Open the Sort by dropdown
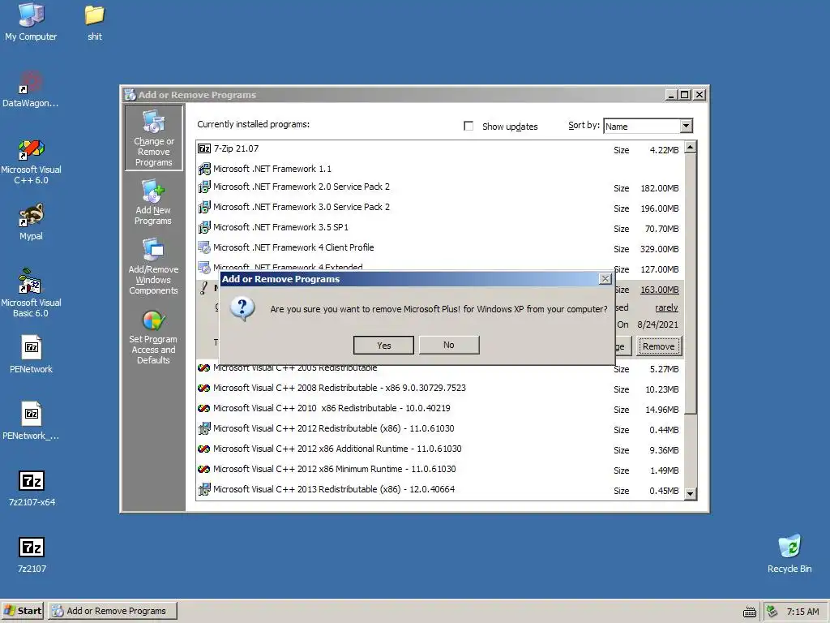Viewport: 830px width, 623px height. (686, 126)
